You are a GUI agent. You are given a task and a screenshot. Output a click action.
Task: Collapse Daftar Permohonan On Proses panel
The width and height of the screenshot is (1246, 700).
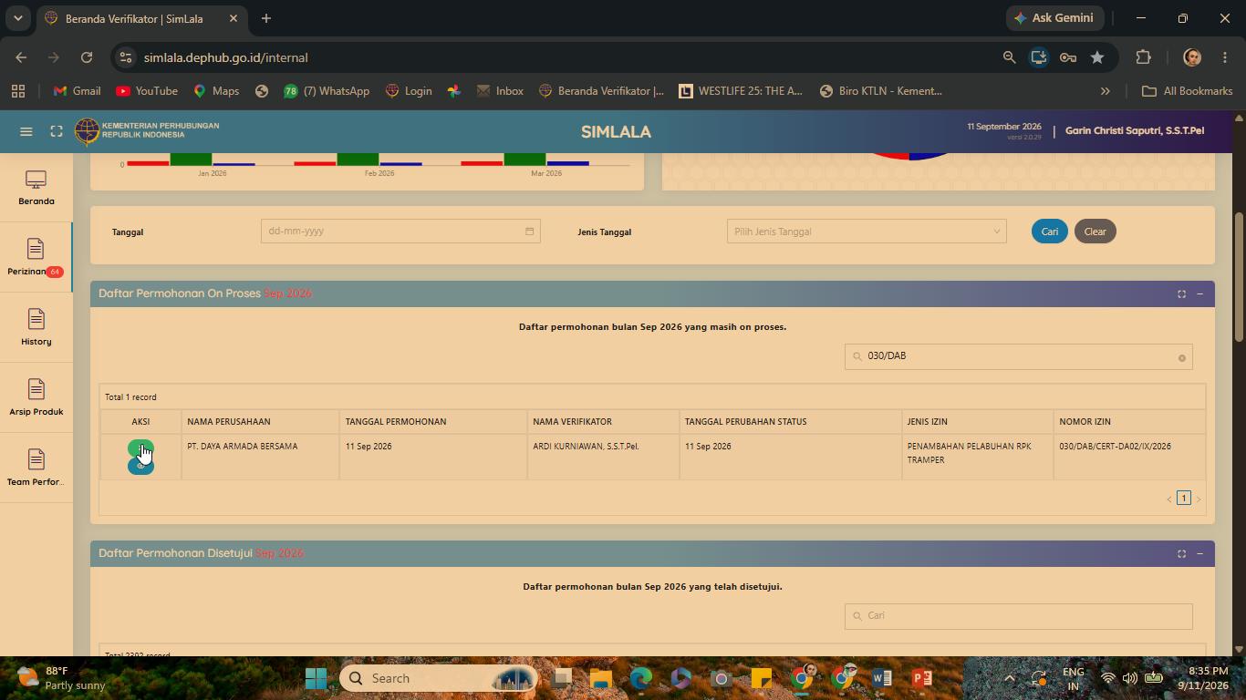(1199, 293)
